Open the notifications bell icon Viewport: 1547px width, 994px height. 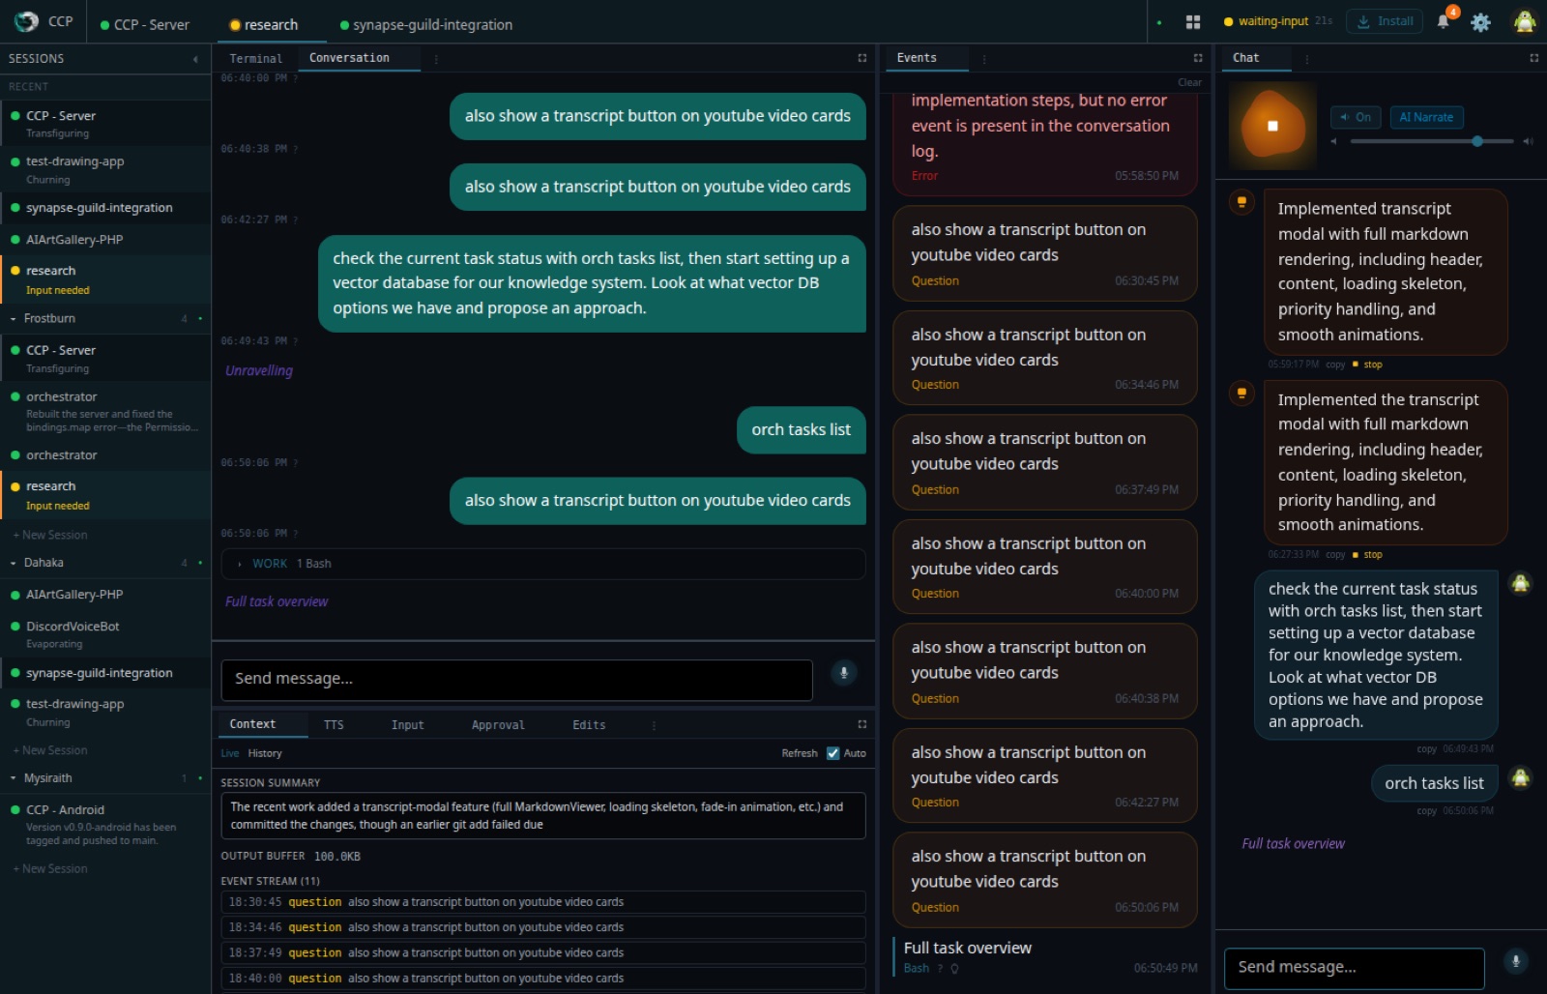pos(1443,21)
